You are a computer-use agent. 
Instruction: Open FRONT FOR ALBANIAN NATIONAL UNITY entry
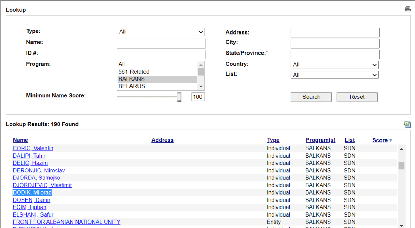tap(67, 222)
